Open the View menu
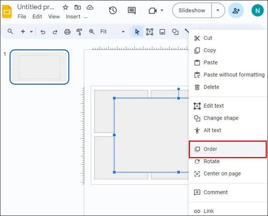 [x=54, y=17]
